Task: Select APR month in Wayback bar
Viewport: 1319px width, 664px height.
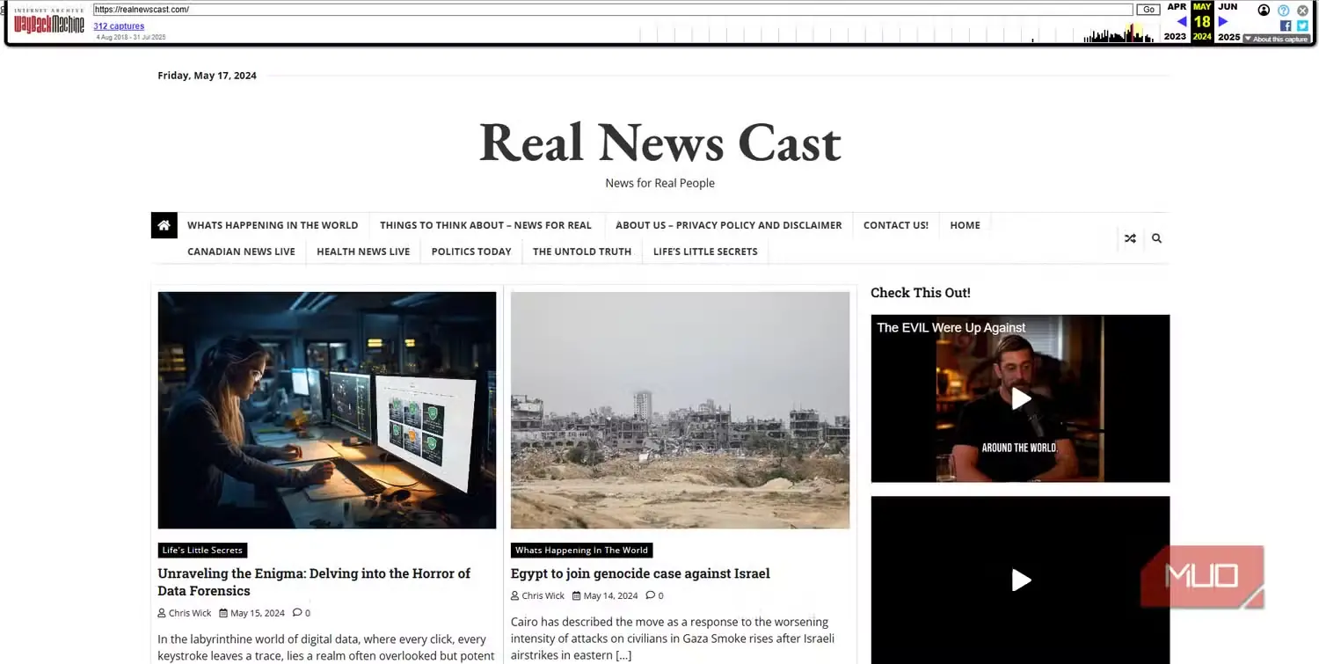Action: tap(1177, 7)
